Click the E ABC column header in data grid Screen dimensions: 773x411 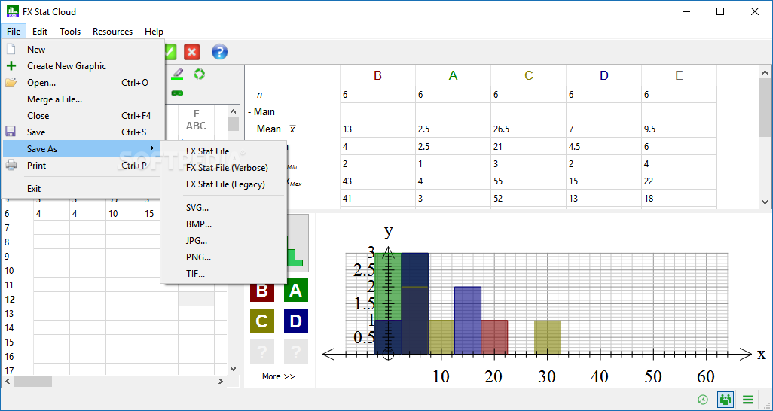[x=196, y=120]
